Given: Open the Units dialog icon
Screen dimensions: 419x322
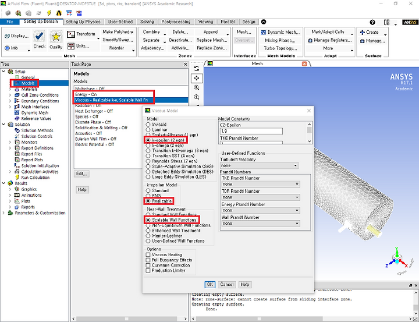Looking at the screenshot, I should coord(71,46).
